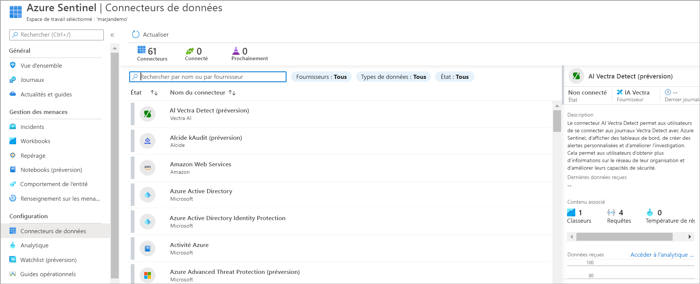The width and height of the screenshot is (700, 284).
Task: Click the Actualiser button label
Action: click(x=156, y=35)
